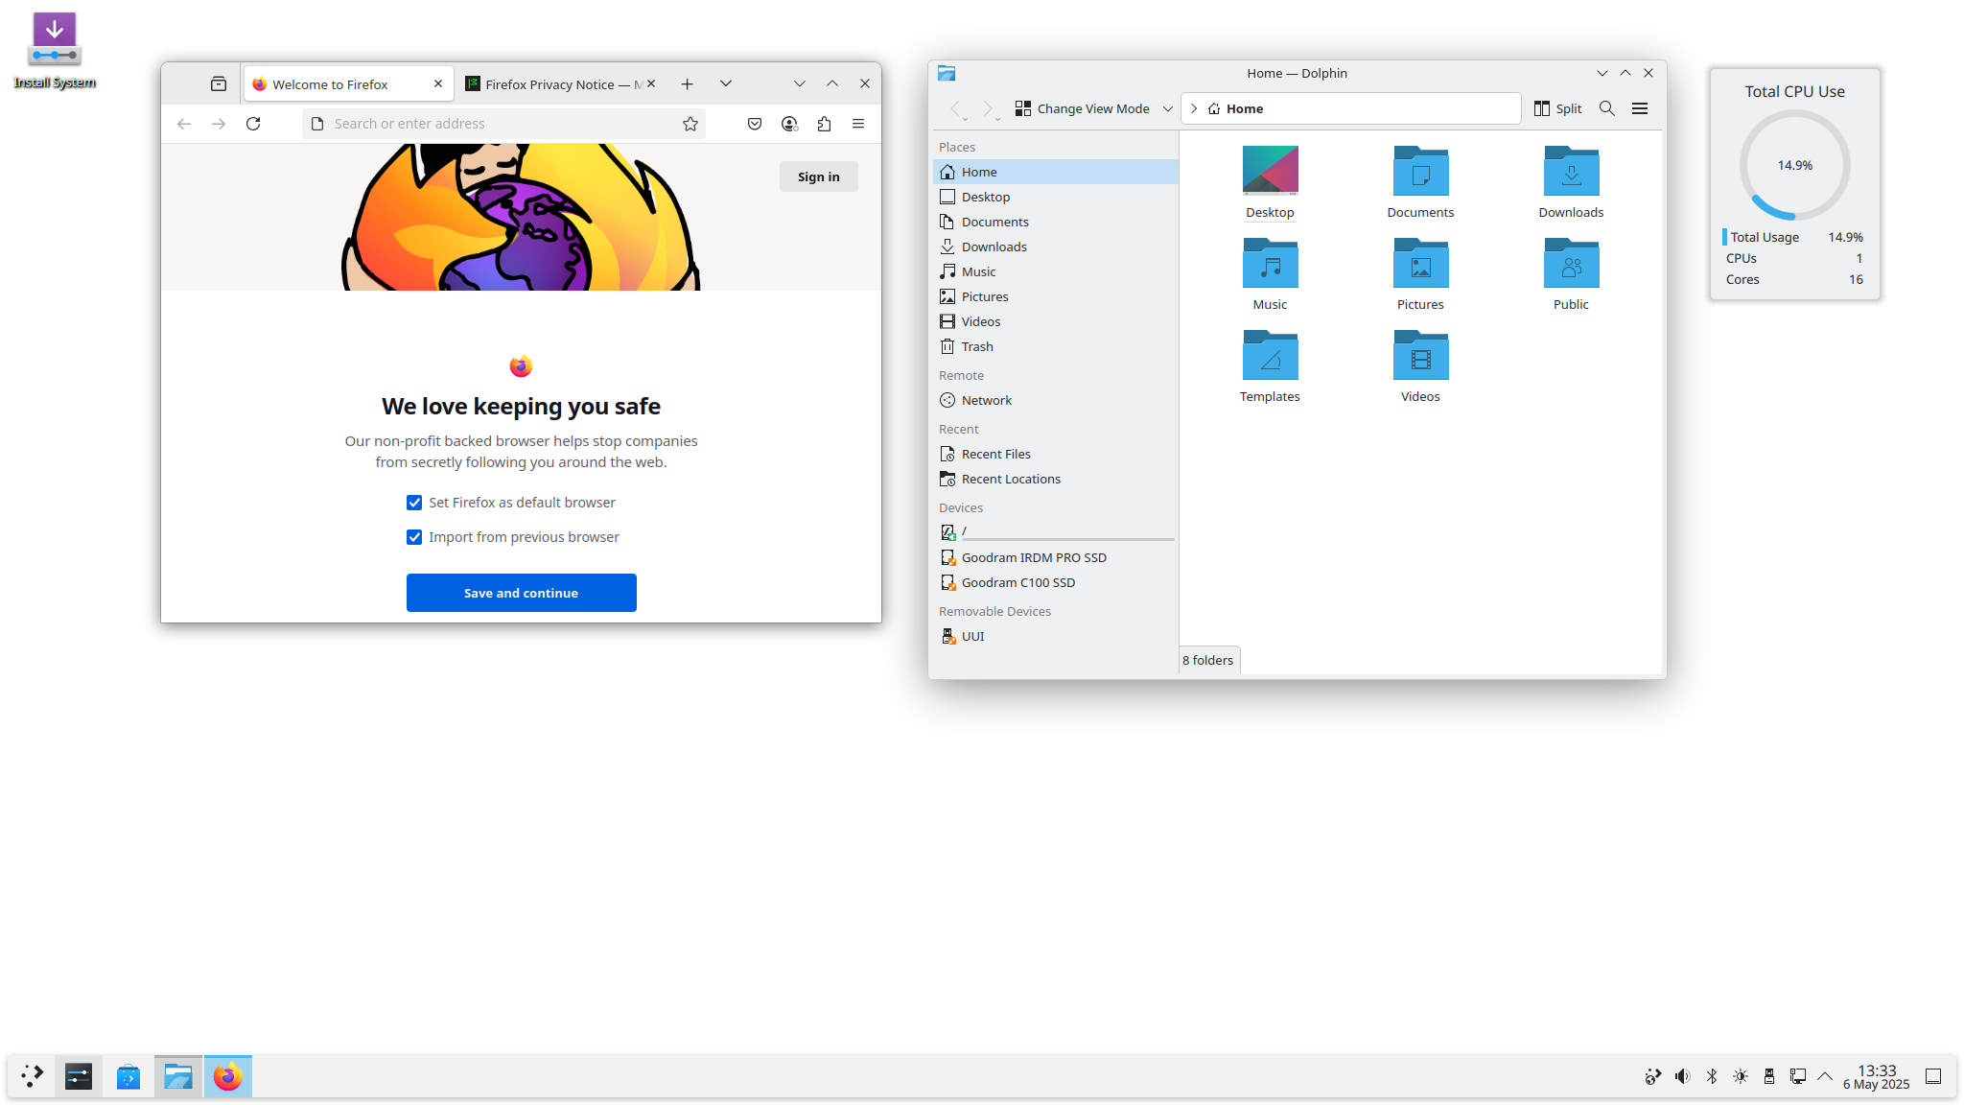Select the Videos folder icon

tap(1420, 355)
